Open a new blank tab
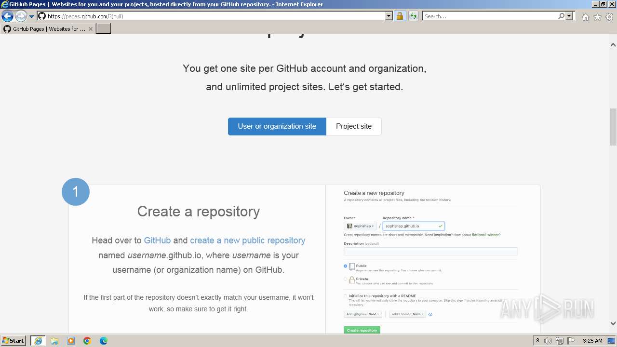 pyautogui.click(x=104, y=29)
